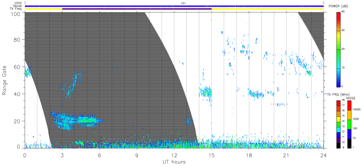Click the range gate tick label '40' on y-axis
Screen dimensions: 364x168
tap(17, 94)
